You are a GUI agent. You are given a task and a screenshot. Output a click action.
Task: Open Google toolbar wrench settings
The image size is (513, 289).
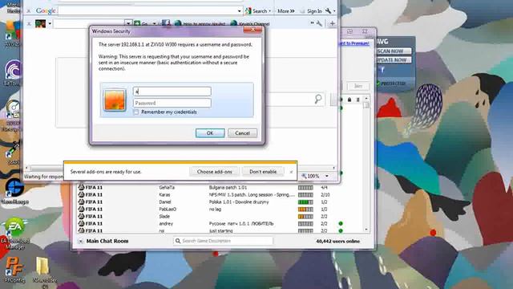329,10
